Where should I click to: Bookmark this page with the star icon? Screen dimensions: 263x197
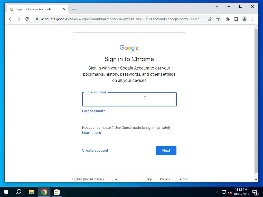tap(218, 19)
